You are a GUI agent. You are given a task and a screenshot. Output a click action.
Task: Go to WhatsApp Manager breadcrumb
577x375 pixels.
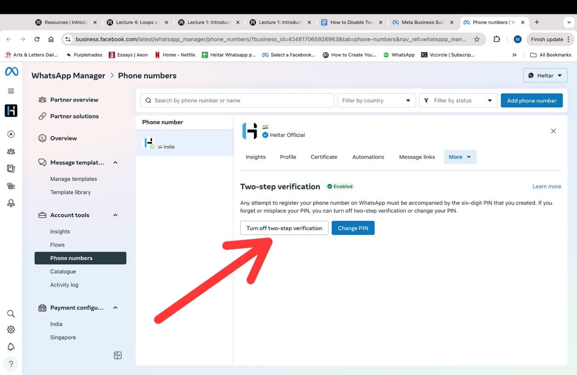tap(69, 75)
